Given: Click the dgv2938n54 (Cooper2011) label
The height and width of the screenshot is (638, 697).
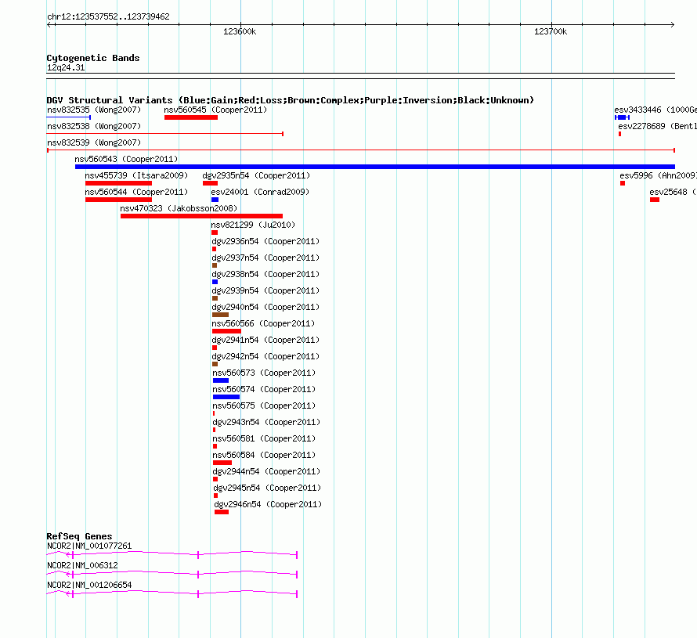Looking at the screenshot, I should [265, 274].
